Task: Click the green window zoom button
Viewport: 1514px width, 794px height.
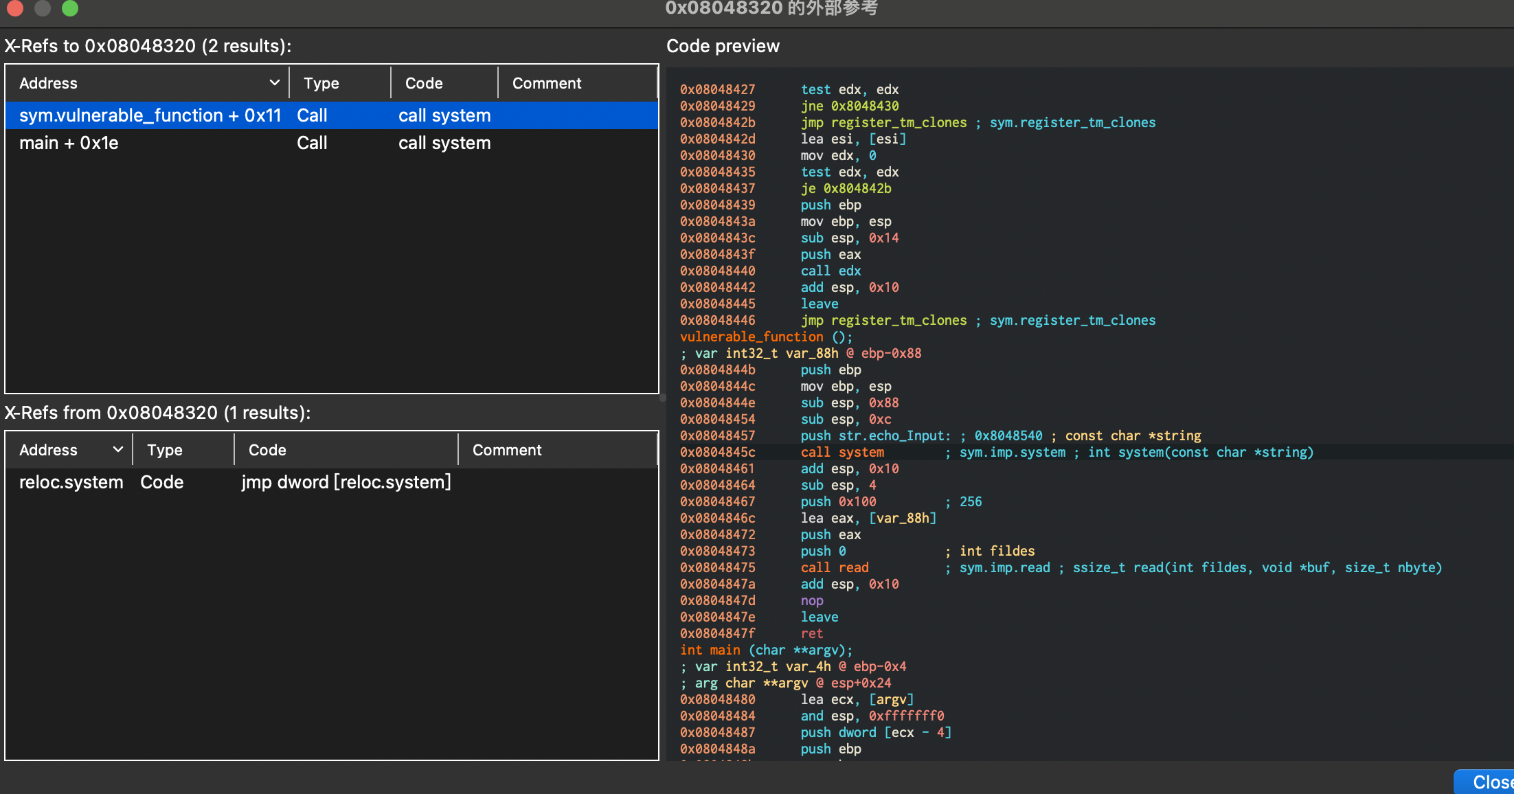Action: tap(70, 8)
